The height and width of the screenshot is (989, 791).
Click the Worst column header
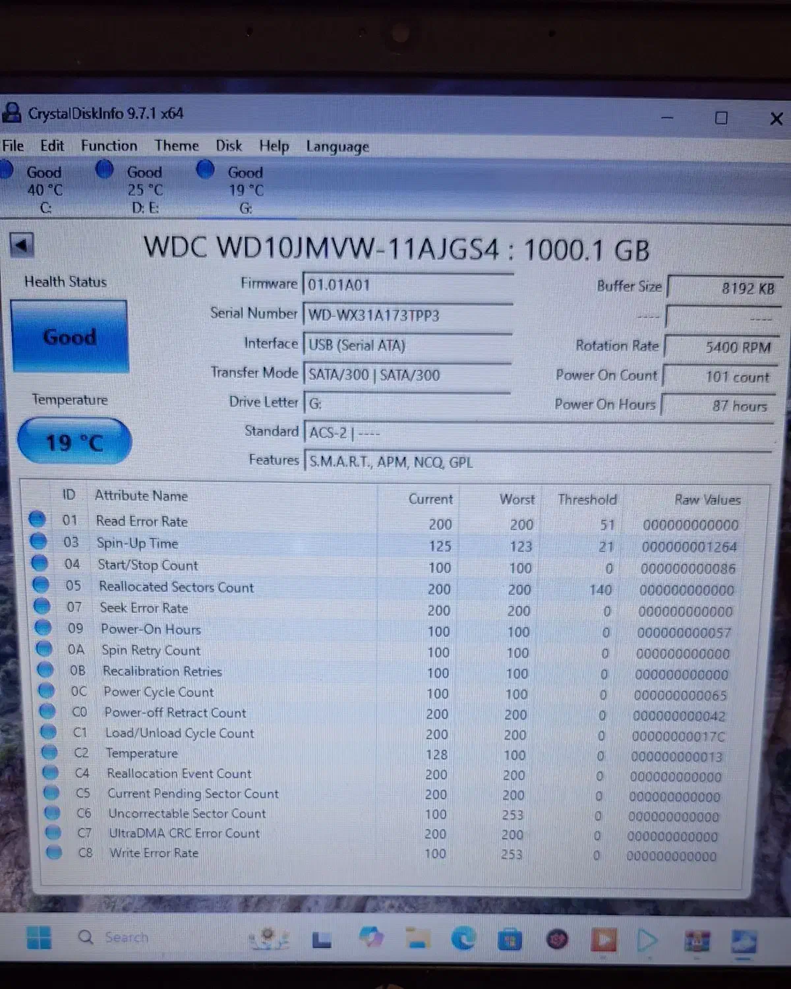(x=517, y=499)
